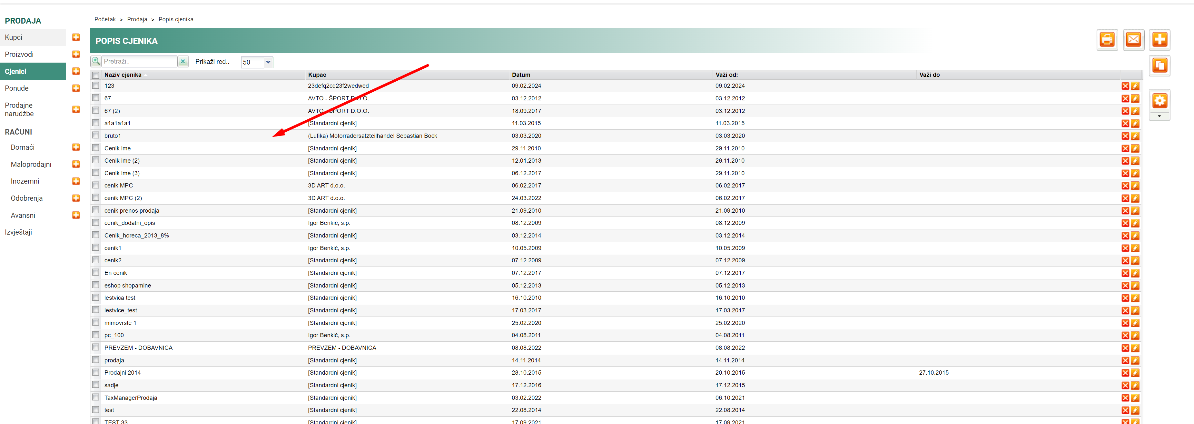This screenshot has height=424, width=1194.
Task: Go to 'Prodaja' breadcrumb link
Action: click(137, 19)
